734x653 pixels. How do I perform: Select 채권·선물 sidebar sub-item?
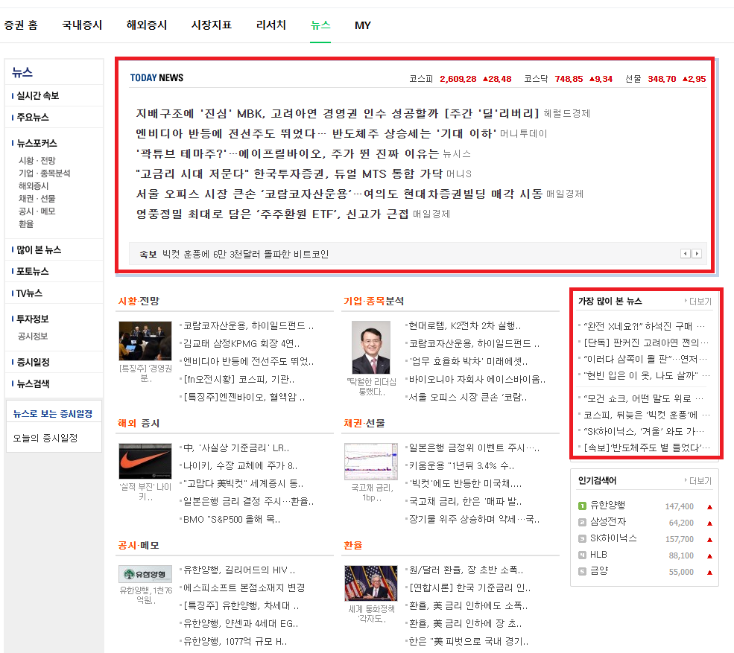pyautogui.click(x=37, y=198)
